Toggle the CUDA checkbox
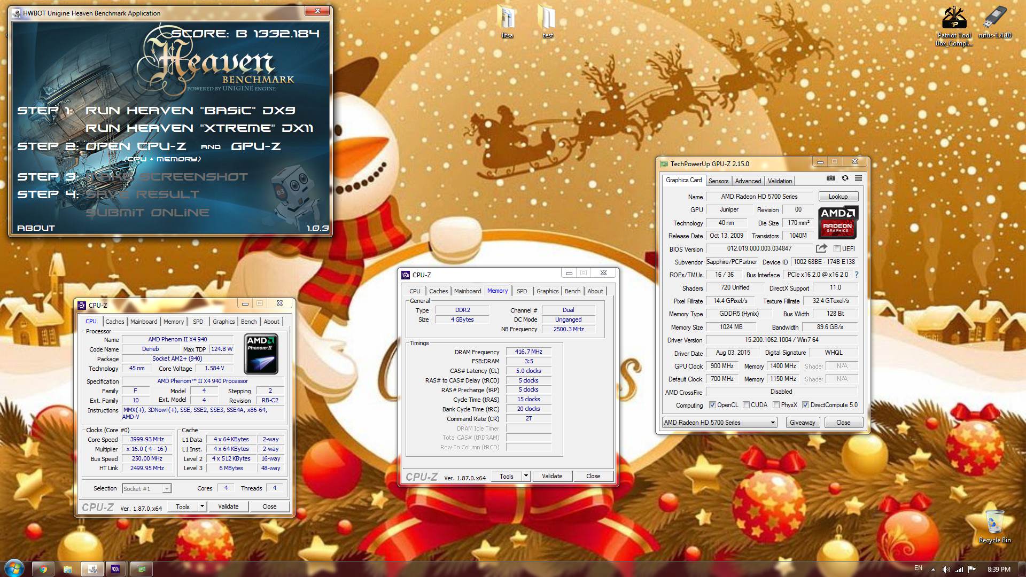The height and width of the screenshot is (577, 1026). 746,405
